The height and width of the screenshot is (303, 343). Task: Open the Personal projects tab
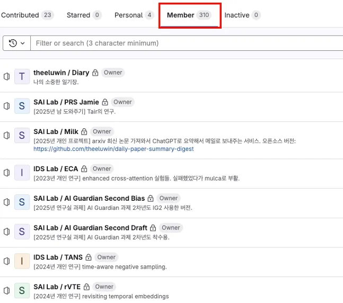[134, 15]
